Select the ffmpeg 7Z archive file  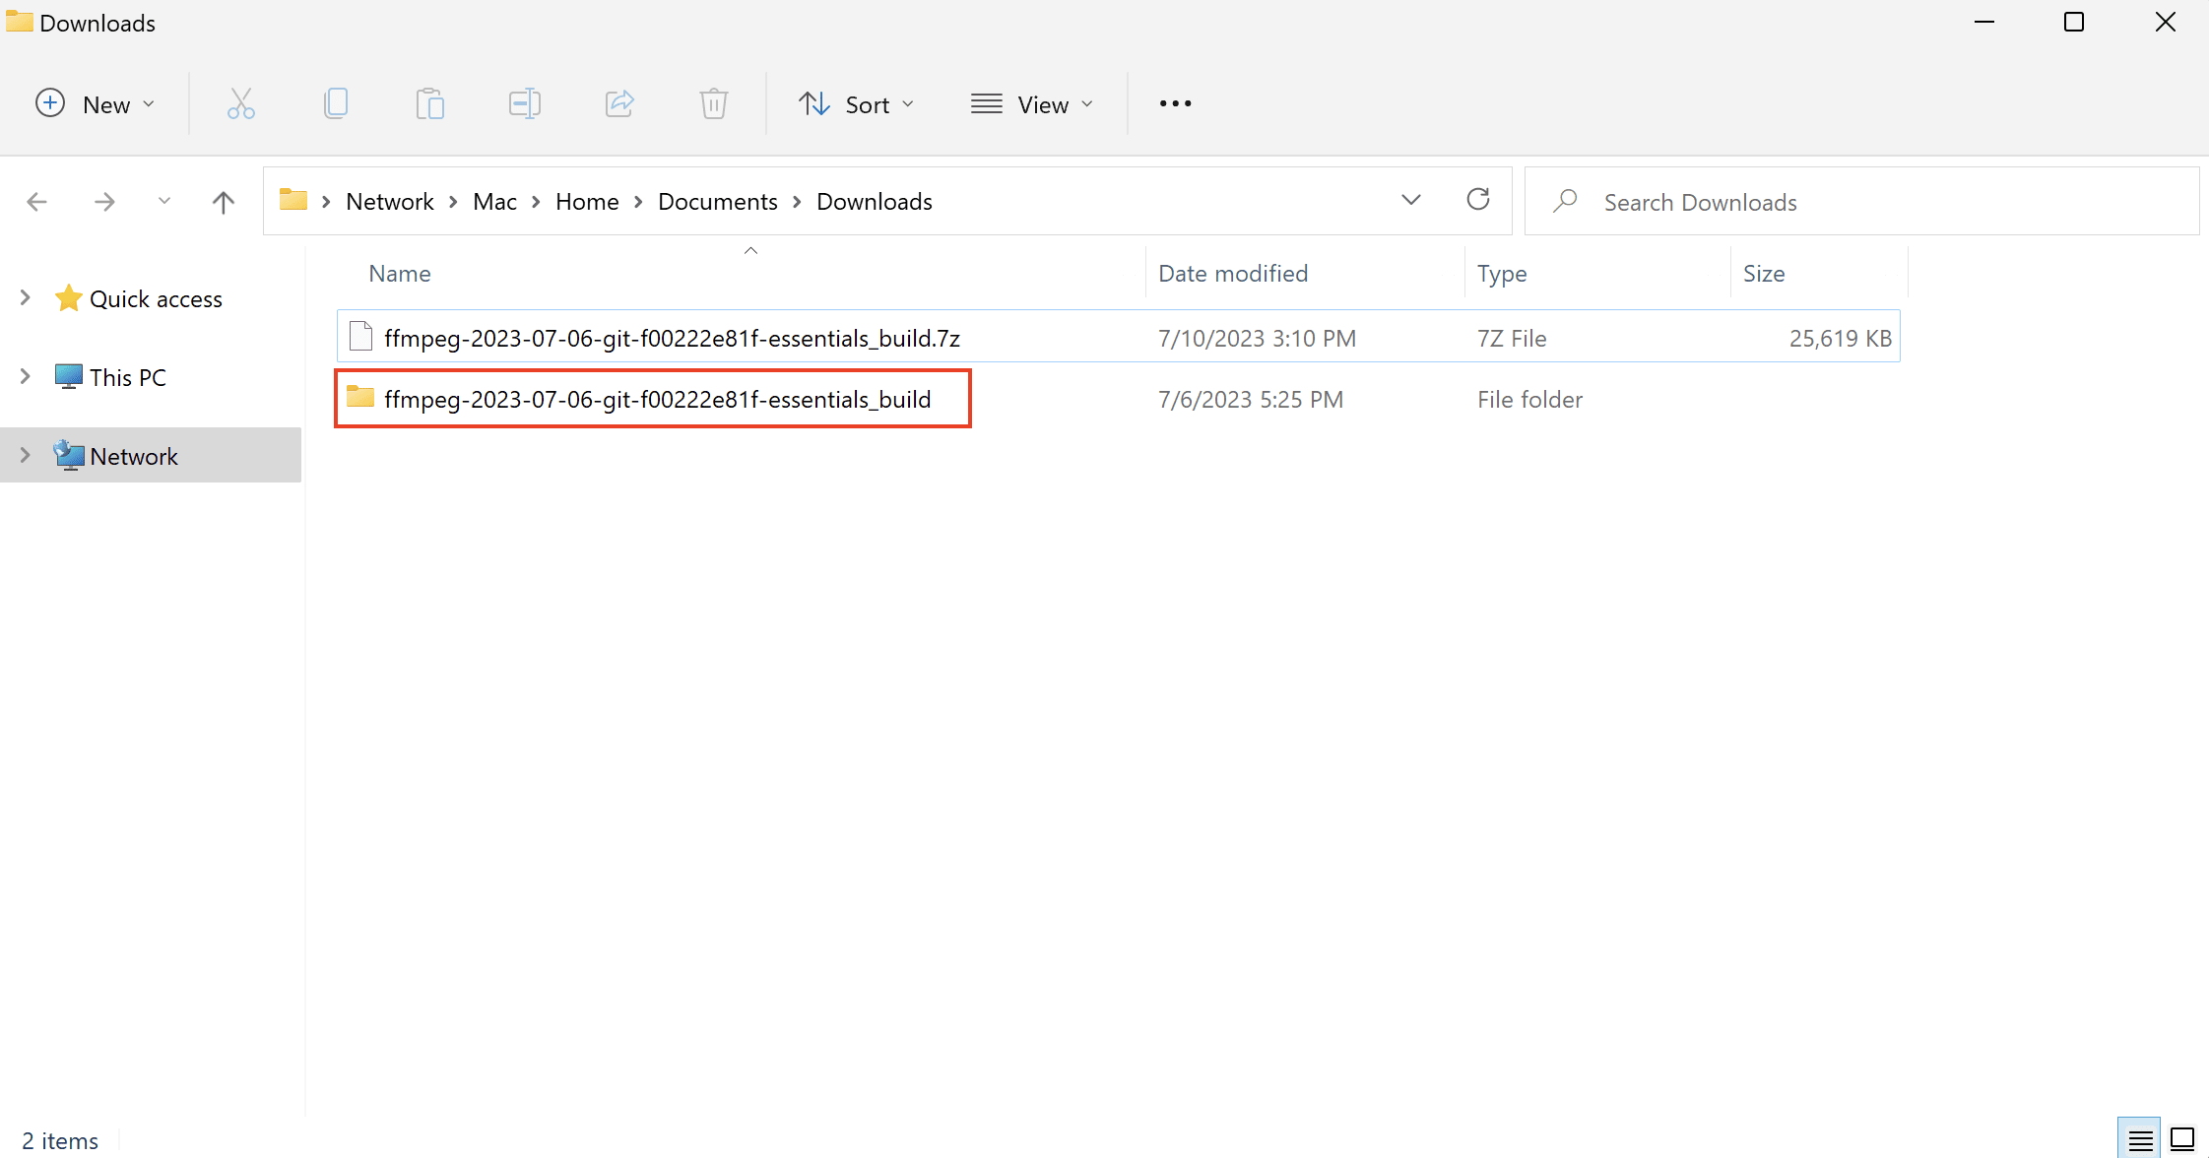[x=671, y=338]
